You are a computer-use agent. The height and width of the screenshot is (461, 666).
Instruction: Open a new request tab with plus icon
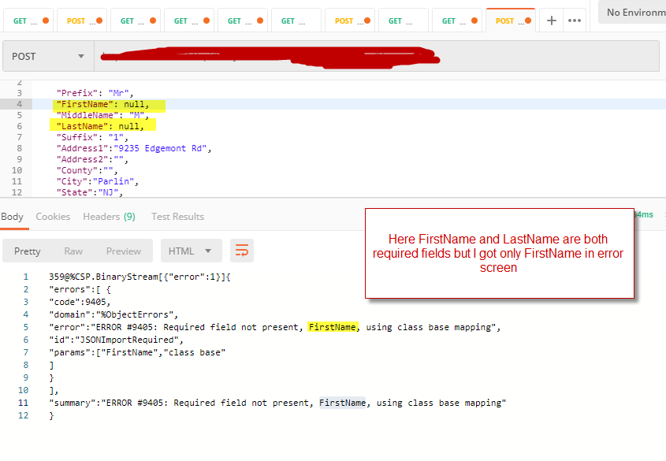552,20
